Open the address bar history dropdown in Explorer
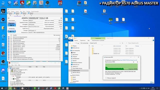160x90 pixels. (x=120, y=43)
